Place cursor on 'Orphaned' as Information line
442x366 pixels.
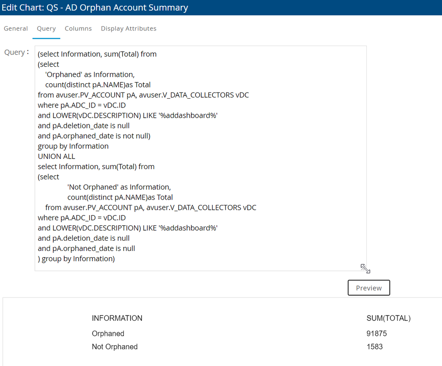(89, 75)
